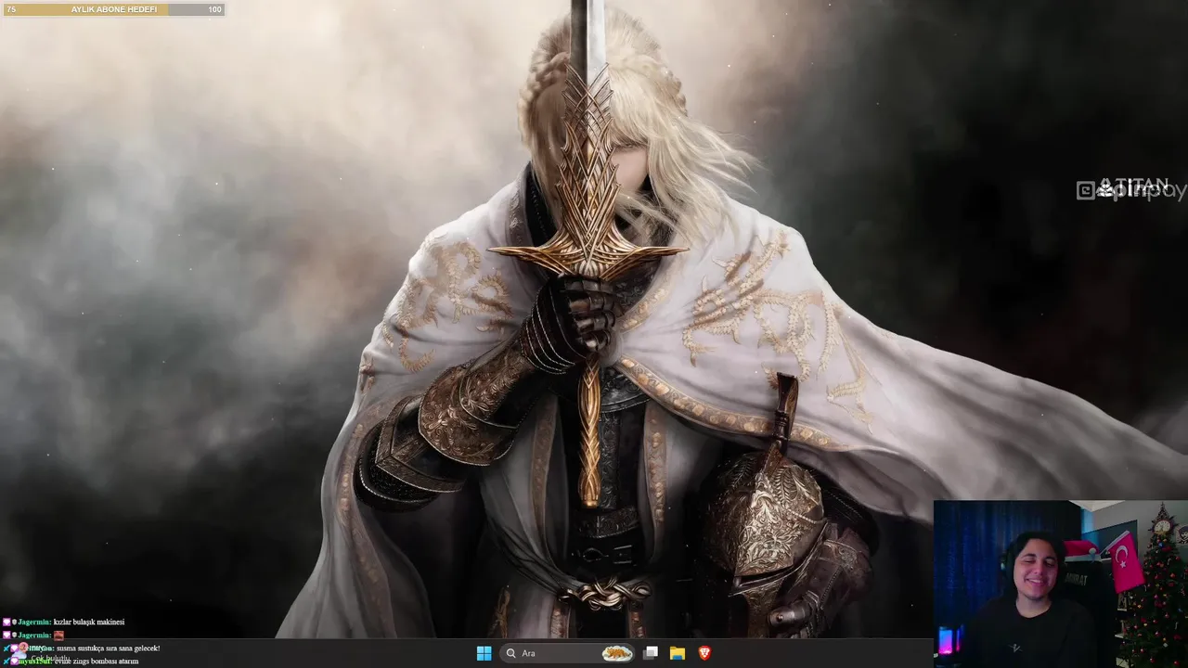The width and height of the screenshot is (1188, 668).
Task: Open Task View from the taskbar
Action: click(651, 653)
